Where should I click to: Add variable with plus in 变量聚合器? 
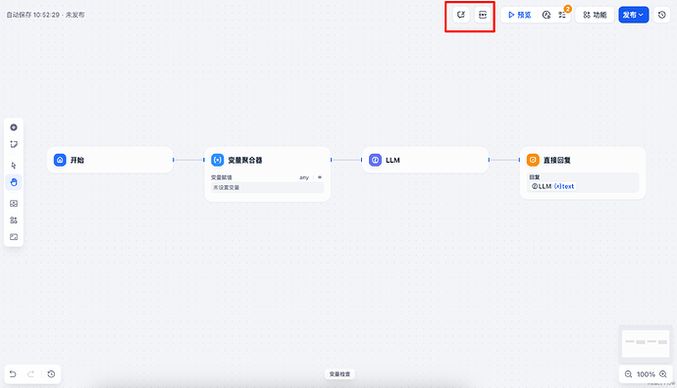(320, 177)
